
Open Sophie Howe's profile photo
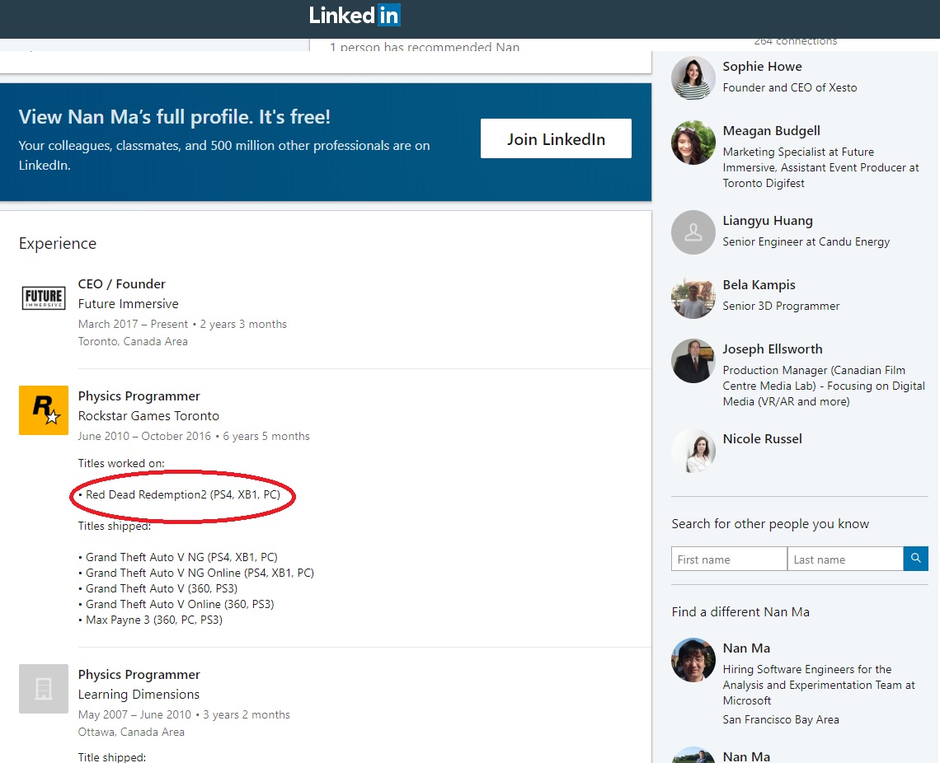pyautogui.click(x=693, y=77)
